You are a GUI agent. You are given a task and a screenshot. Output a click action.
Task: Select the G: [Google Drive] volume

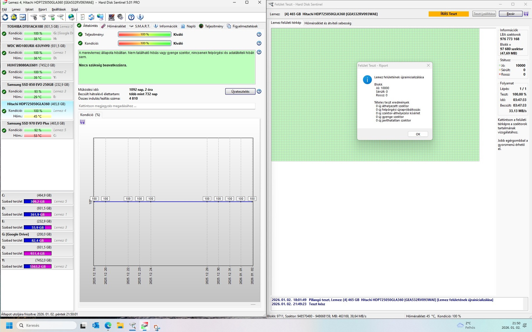click(x=37, y=237)
